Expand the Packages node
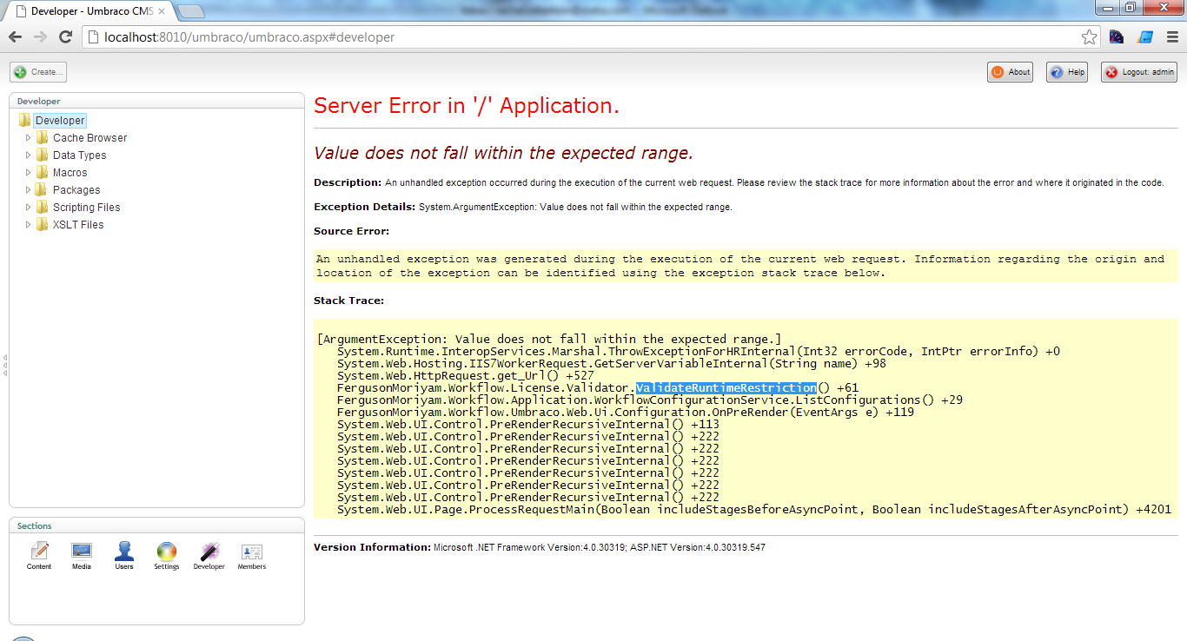1187x641 pixels. click(28, 190)
